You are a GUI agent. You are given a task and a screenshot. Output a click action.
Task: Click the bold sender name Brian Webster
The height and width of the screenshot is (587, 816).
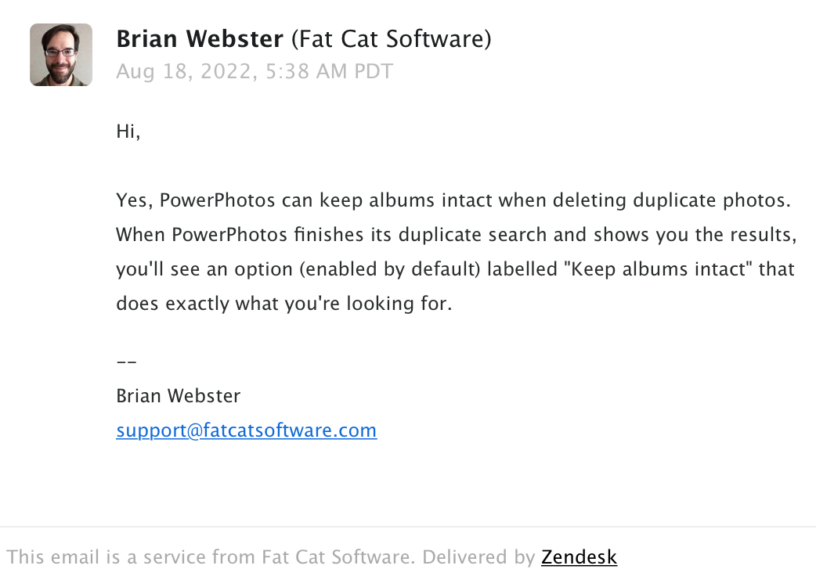point(199,38)
